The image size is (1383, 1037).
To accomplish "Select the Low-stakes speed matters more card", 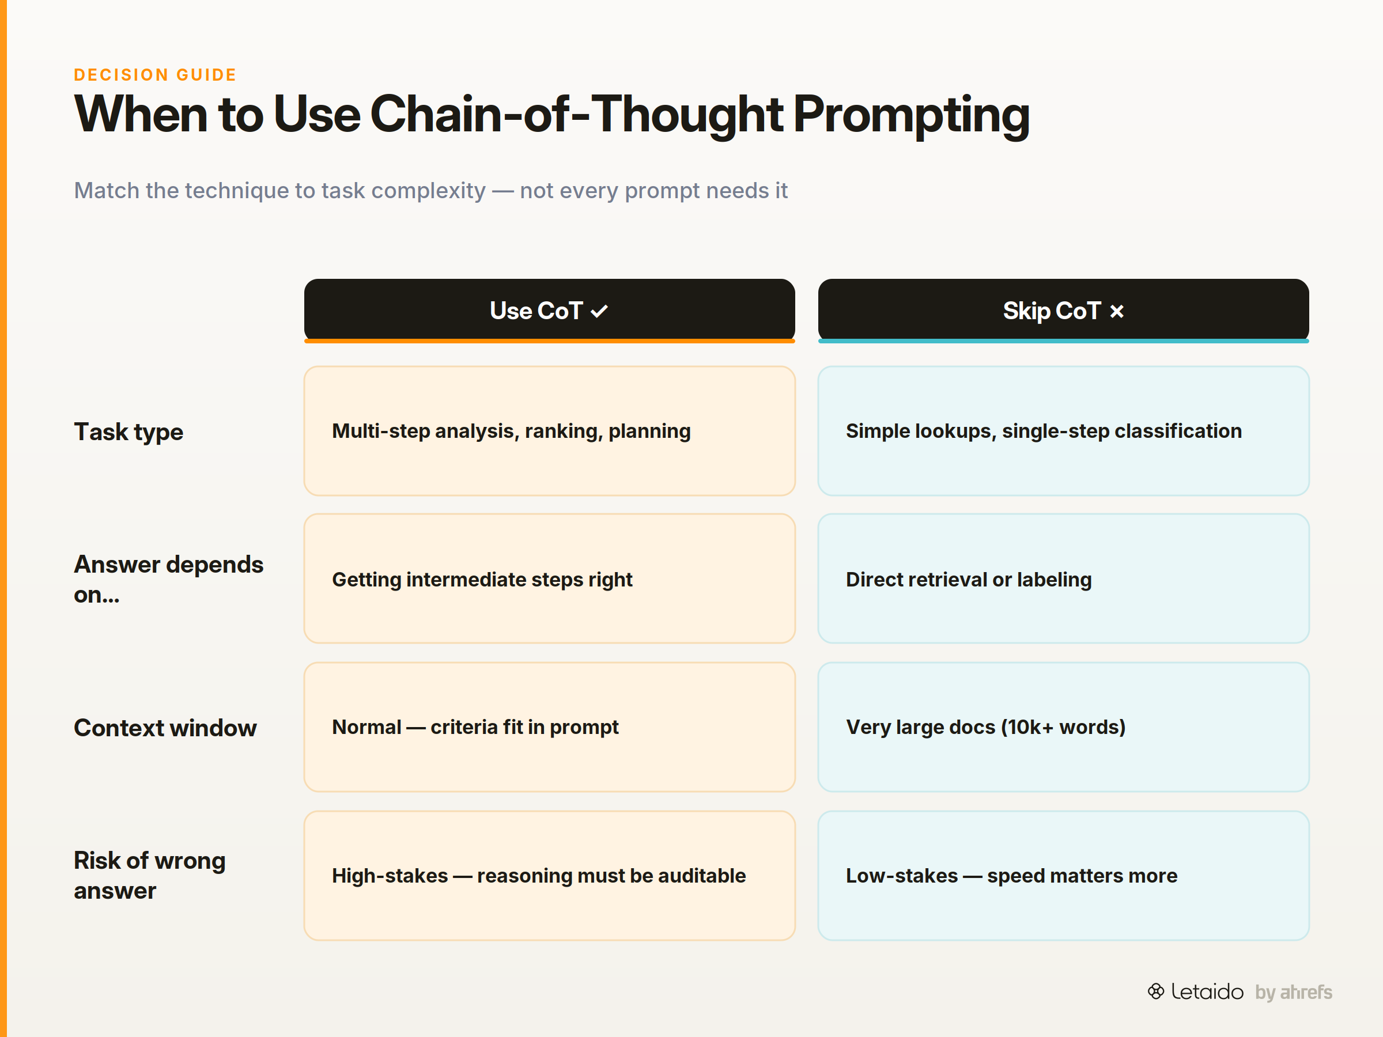I will pos(1064,876).
